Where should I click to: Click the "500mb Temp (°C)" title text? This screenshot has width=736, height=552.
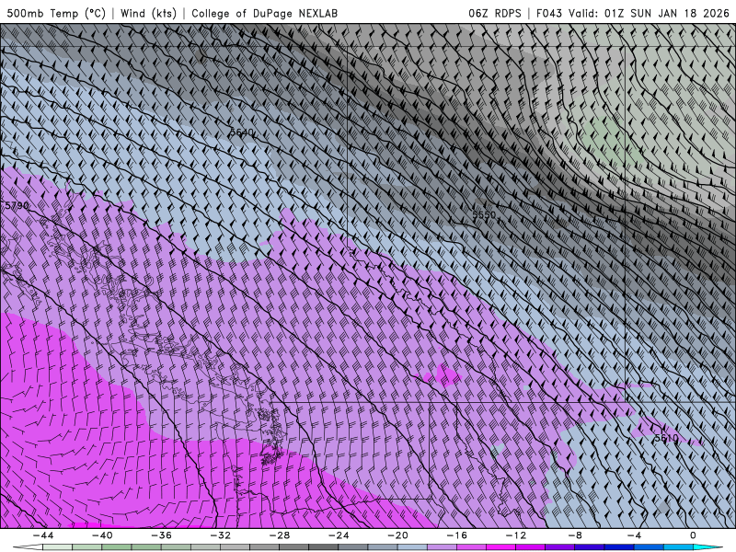click(x=56, y=13)
